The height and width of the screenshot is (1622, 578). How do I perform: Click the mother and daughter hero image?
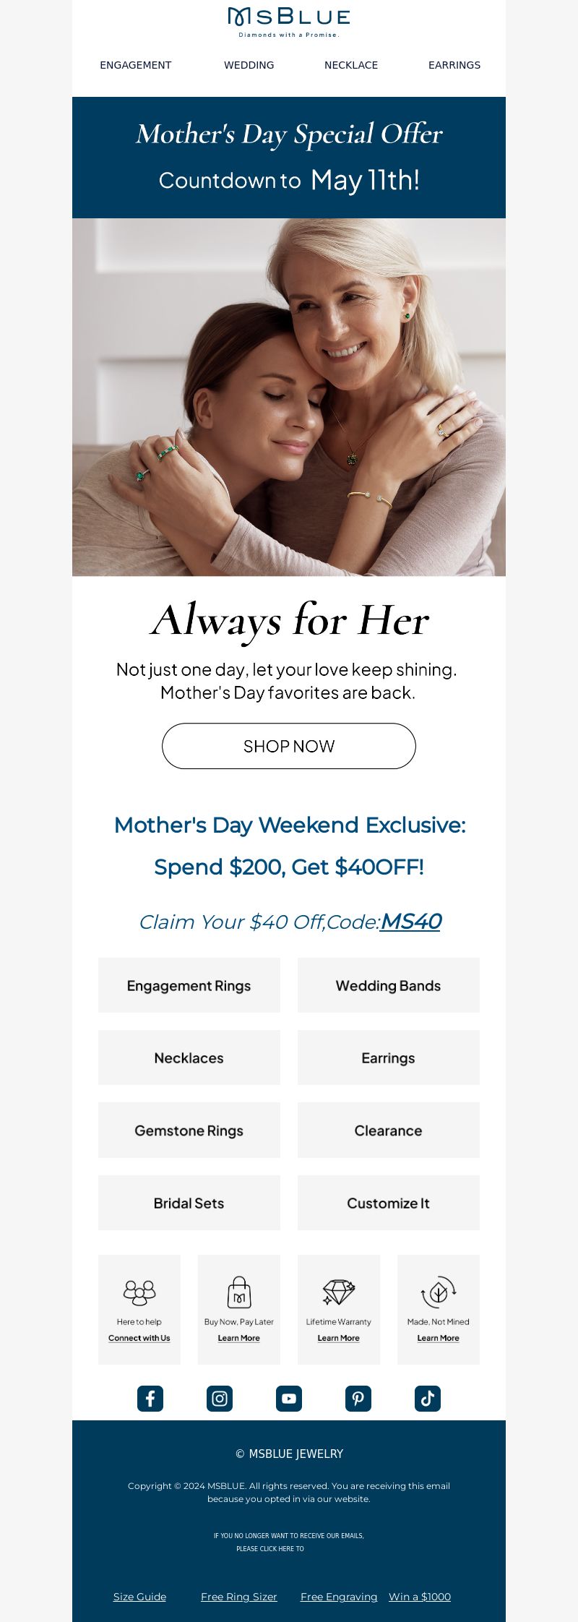click(x=289, y=397)
